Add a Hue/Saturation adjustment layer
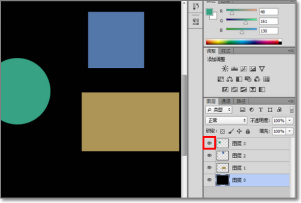The width and height of the screenshot is (301, 203). pos(221,79)
